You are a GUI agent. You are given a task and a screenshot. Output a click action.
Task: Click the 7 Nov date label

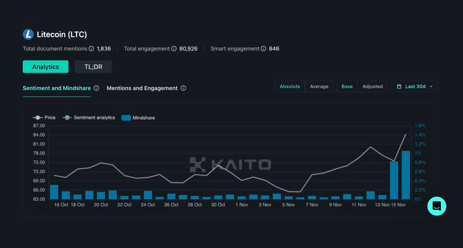pyautogui.click(x=312, y=205)
